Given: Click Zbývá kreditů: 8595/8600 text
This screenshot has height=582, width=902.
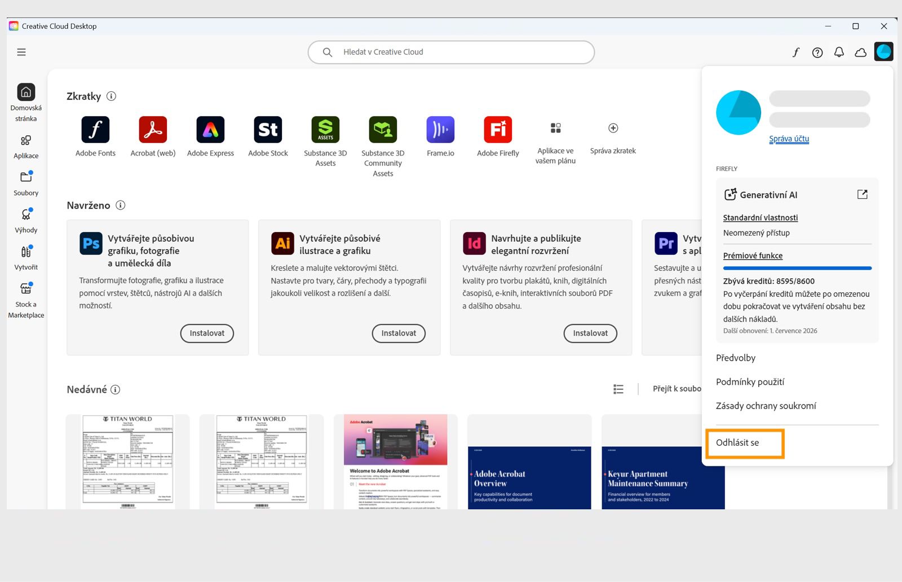Looking at the screenshot, I should point(769,281).
